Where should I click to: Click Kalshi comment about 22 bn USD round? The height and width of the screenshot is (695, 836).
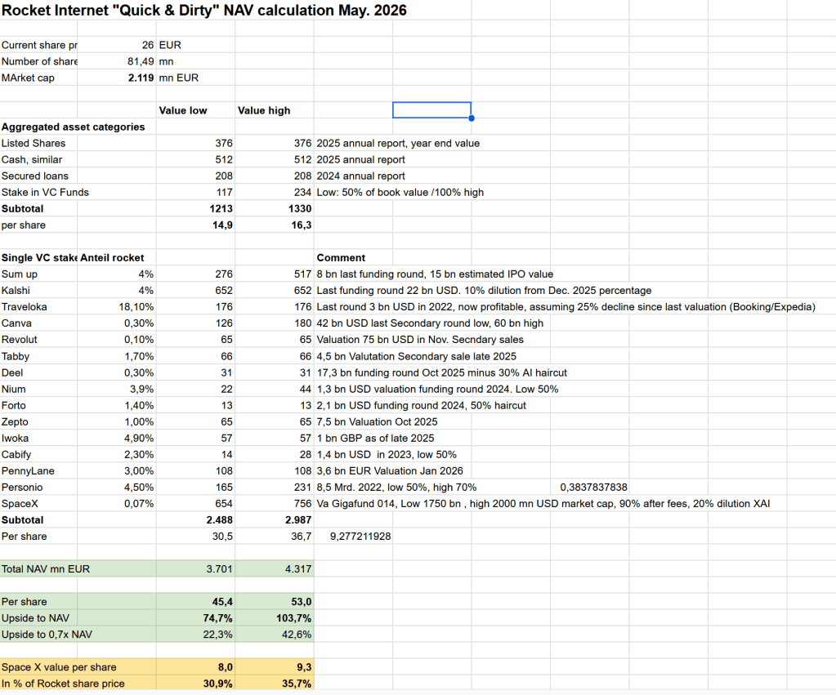(x=484, y=291)
